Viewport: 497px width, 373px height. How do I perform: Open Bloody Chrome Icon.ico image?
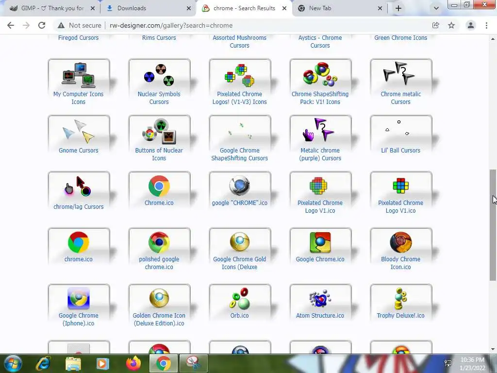click(401, 242)
